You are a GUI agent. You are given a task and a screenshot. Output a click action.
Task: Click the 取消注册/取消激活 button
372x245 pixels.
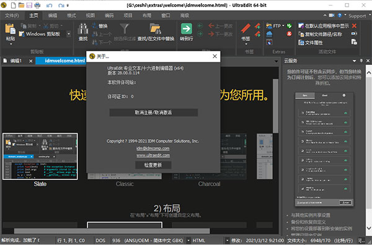154,113
